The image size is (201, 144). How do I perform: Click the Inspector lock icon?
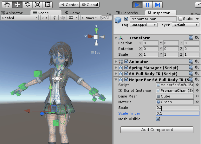point(192,13)
